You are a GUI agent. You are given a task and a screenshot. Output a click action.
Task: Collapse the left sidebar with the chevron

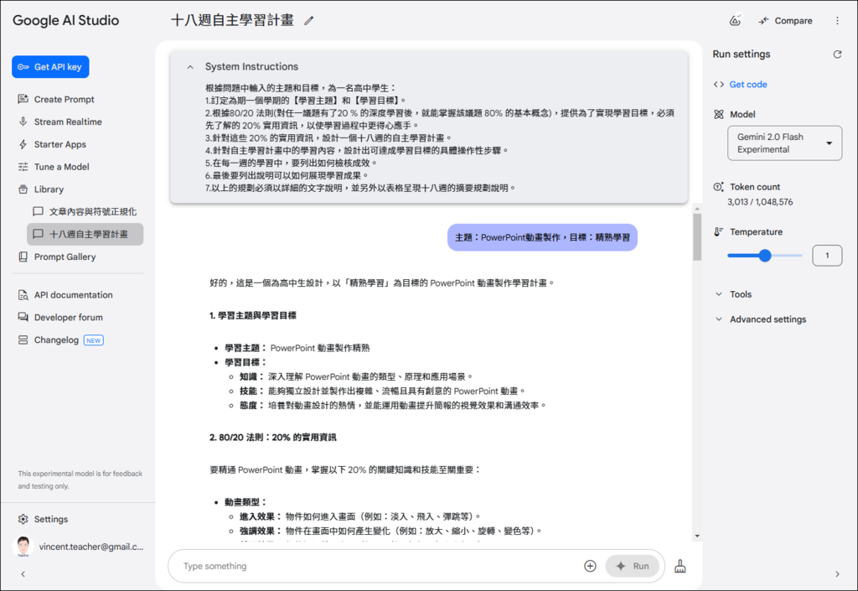tap(23, 574)
